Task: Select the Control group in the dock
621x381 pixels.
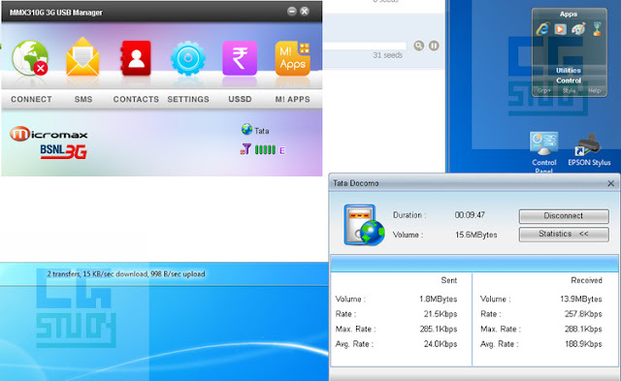Action: coord(569,80)
